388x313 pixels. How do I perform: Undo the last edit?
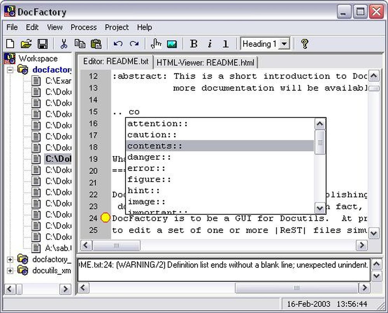coord(118,44)
